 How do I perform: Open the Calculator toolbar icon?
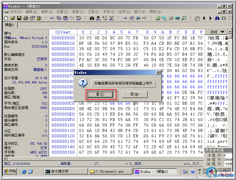(x=178, y=18)
